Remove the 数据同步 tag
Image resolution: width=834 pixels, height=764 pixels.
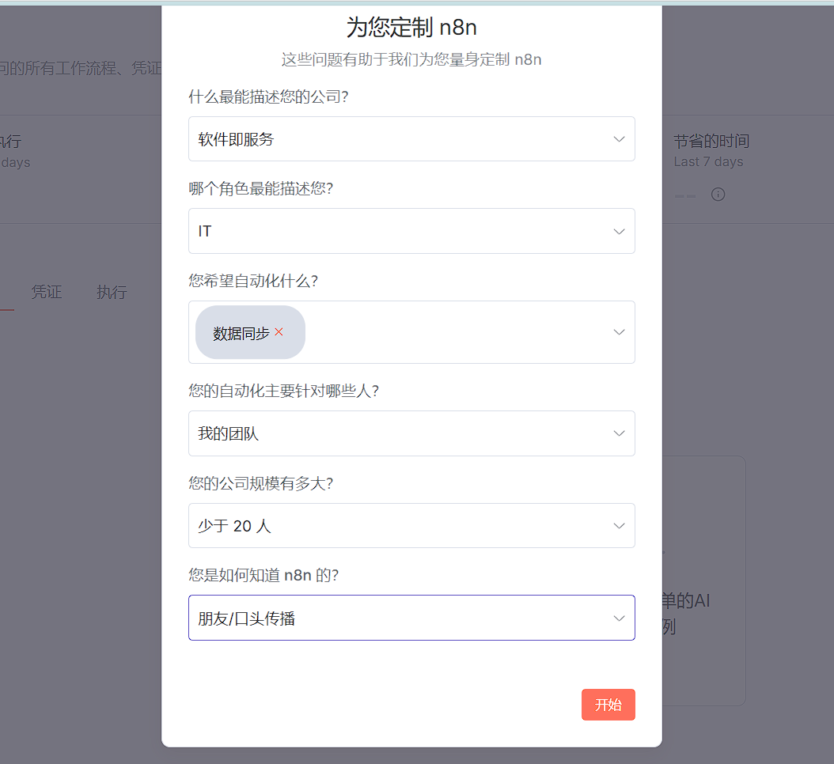(279, 332)
